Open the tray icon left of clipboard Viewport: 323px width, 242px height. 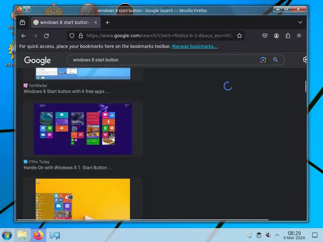tap(249, 235)
